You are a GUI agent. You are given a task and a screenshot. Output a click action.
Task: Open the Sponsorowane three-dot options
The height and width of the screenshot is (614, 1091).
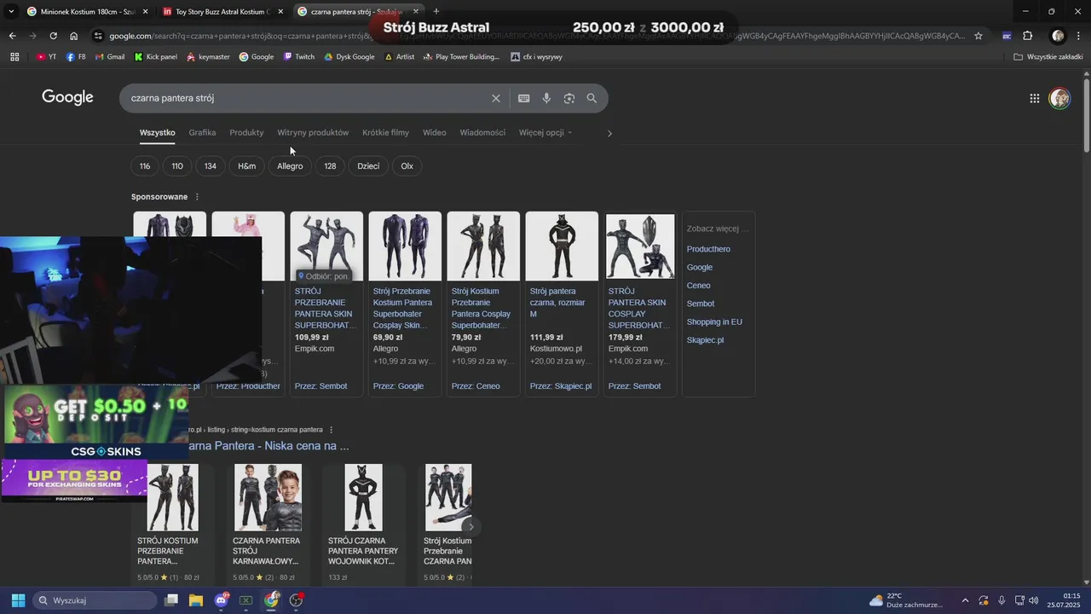coord(197,197)
